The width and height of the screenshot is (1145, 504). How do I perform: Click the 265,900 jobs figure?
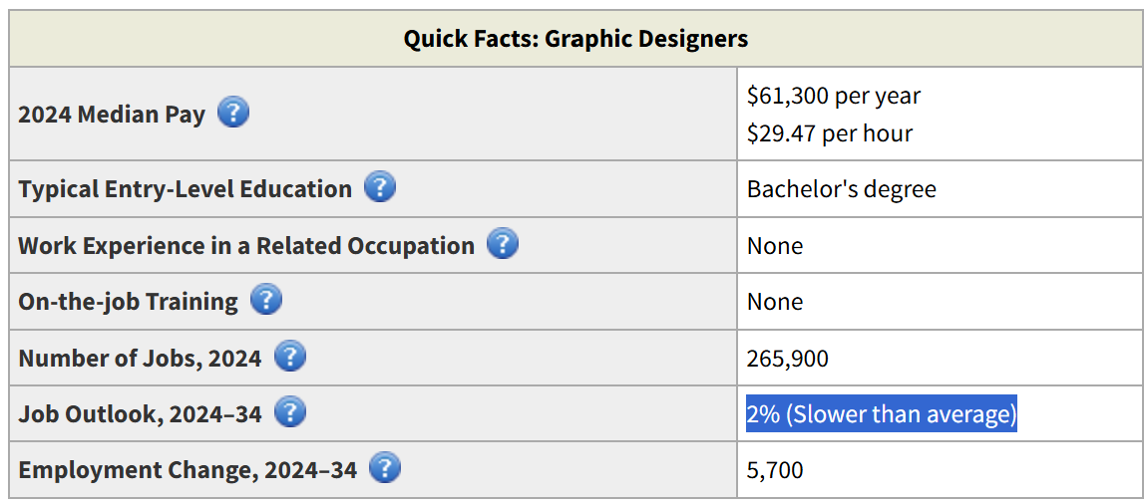pyautogui.click(x=788, y=359)
